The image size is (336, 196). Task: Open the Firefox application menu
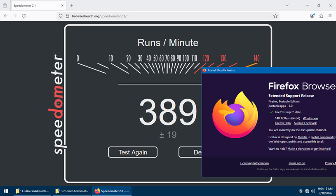tap(330, 16)
